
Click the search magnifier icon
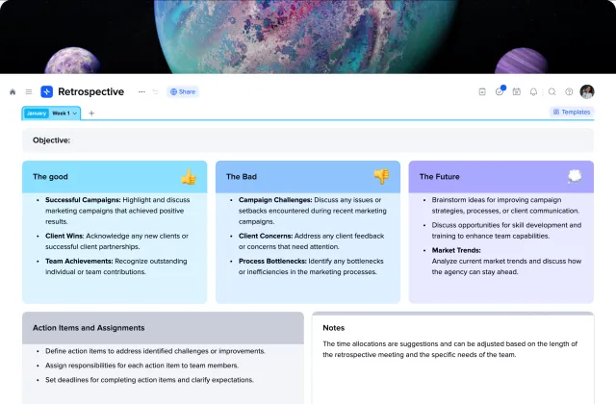click(x=552, y=92)
